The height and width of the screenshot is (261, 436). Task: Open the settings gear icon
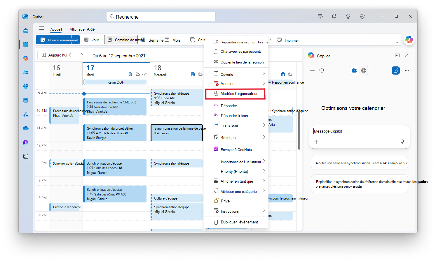362,16
